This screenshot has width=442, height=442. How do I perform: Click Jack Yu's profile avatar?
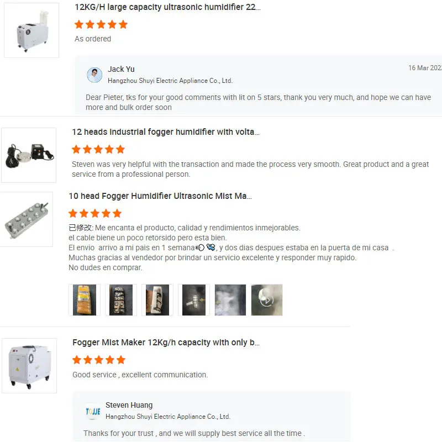[94, 75]
